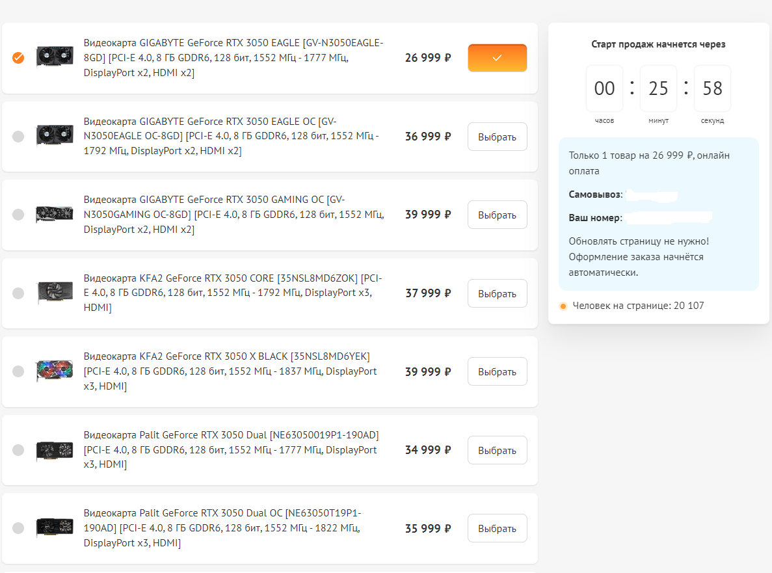The height and width of the screenshot is (573, 772).
Task: Click Выбрать for the 36 999 ₽ EAGLE OC card
Action: pyautogui.click(x=498, y=137)
